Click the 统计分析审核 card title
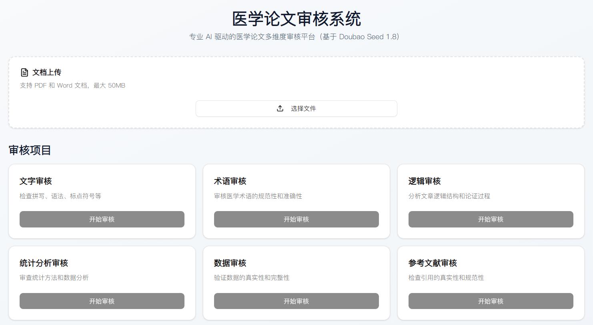The height and width of the screenshot is (325, 593). [44, 263]
